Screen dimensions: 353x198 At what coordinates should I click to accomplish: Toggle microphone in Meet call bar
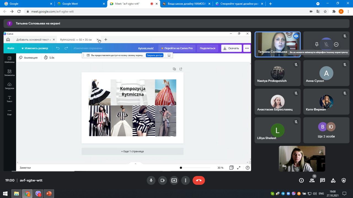pyautogui.click(x=151, y=180)
